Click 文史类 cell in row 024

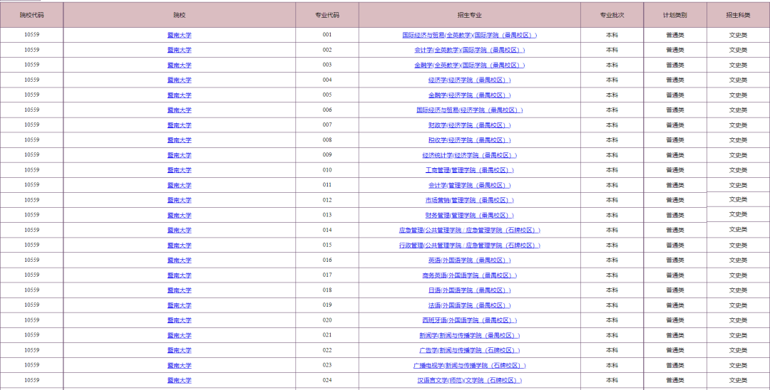coord(738,380)
